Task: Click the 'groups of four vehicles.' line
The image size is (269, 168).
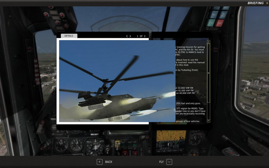Action: click(x=188, y=121)
